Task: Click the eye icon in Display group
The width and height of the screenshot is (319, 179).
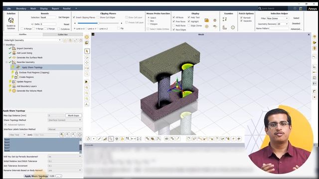Action: click(x=215, y=26)
